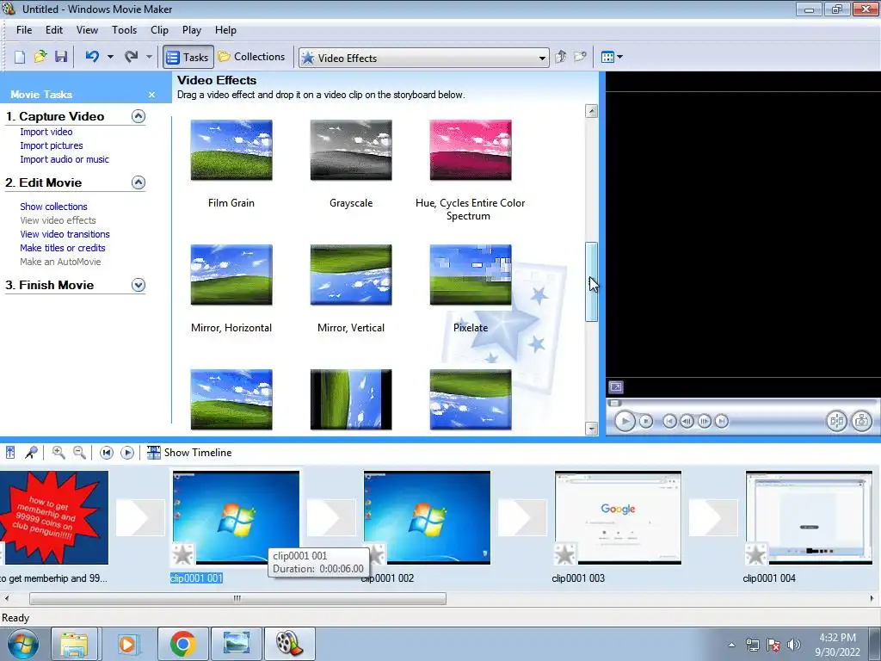
Task: Click Import audio or music link
Action: point(65,159)
